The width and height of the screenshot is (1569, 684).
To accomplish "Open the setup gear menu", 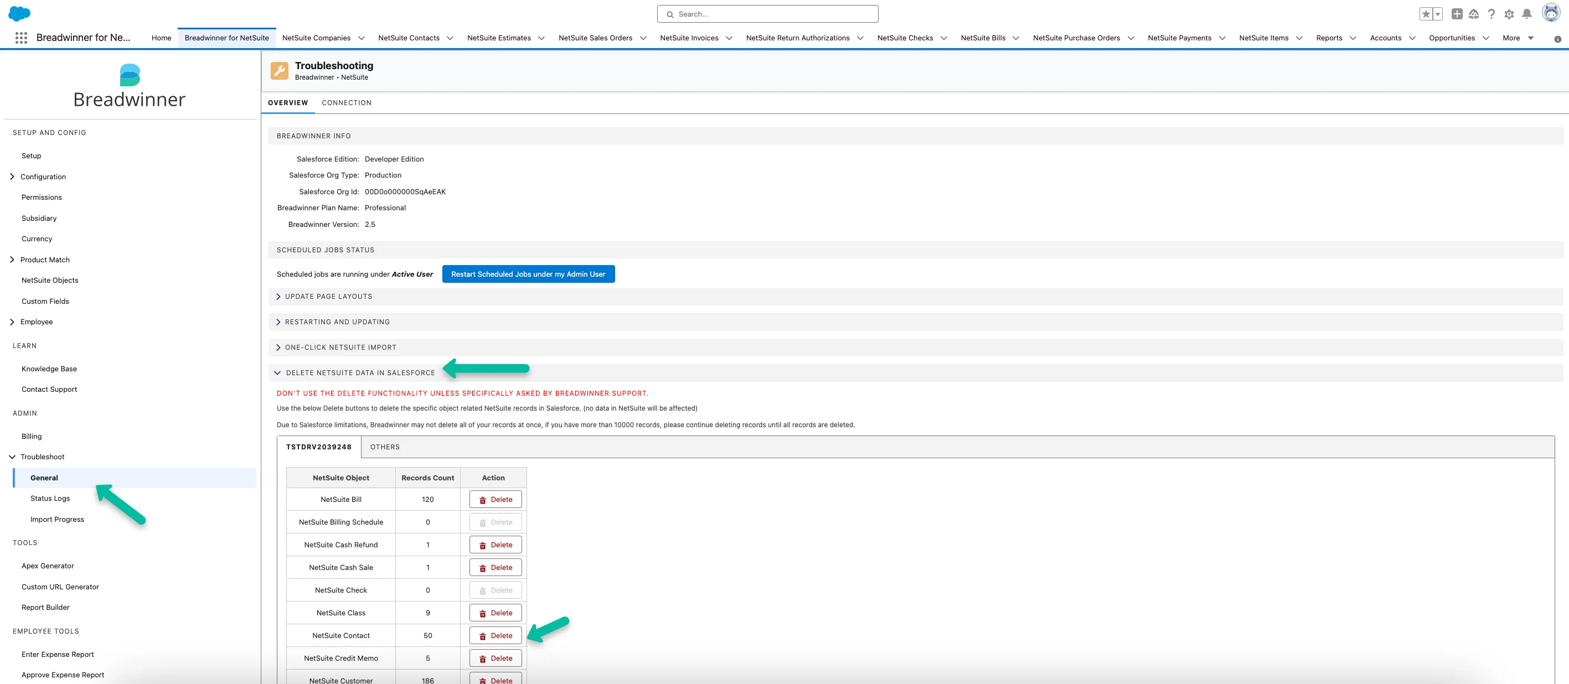I will pos(1509,14).
